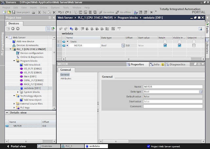This screenshot has width=210, height=149.
Task: Collapse the Details view panel
Action: tap(7, 113)
